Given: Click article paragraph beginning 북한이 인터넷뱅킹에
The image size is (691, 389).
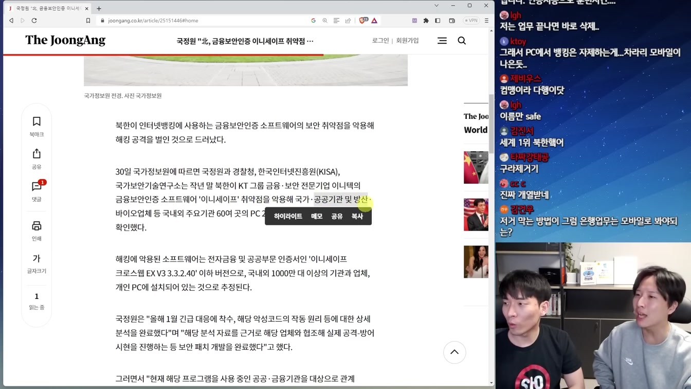Looking at the screenshot, I should [x=245, y=132].
